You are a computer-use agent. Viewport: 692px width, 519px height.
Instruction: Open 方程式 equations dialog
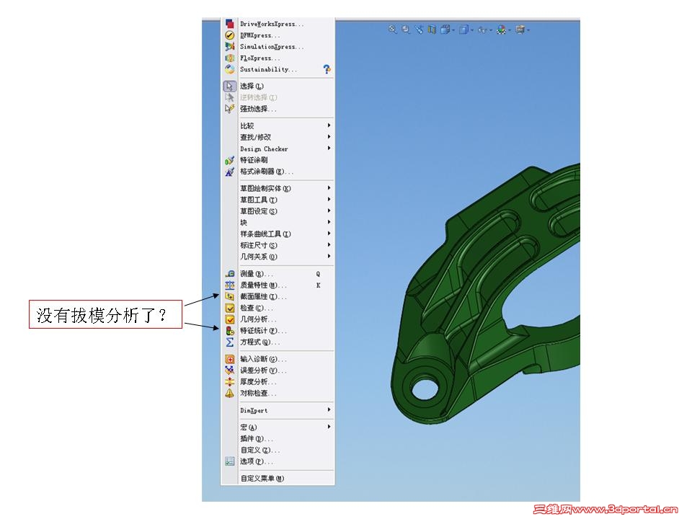click(x=277, y=342)
